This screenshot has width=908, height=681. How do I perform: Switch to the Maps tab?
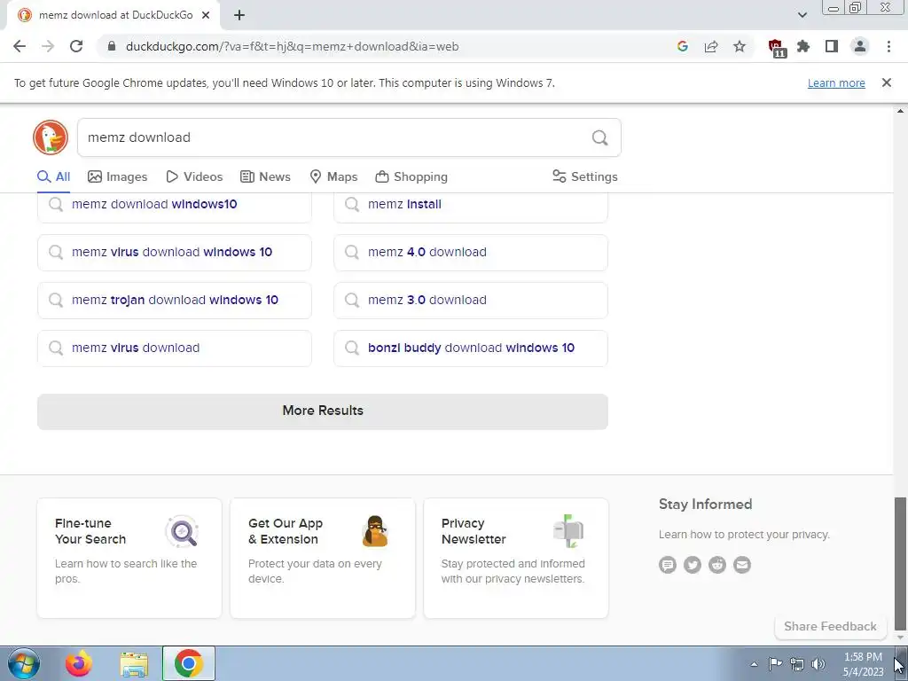(333, 176)
